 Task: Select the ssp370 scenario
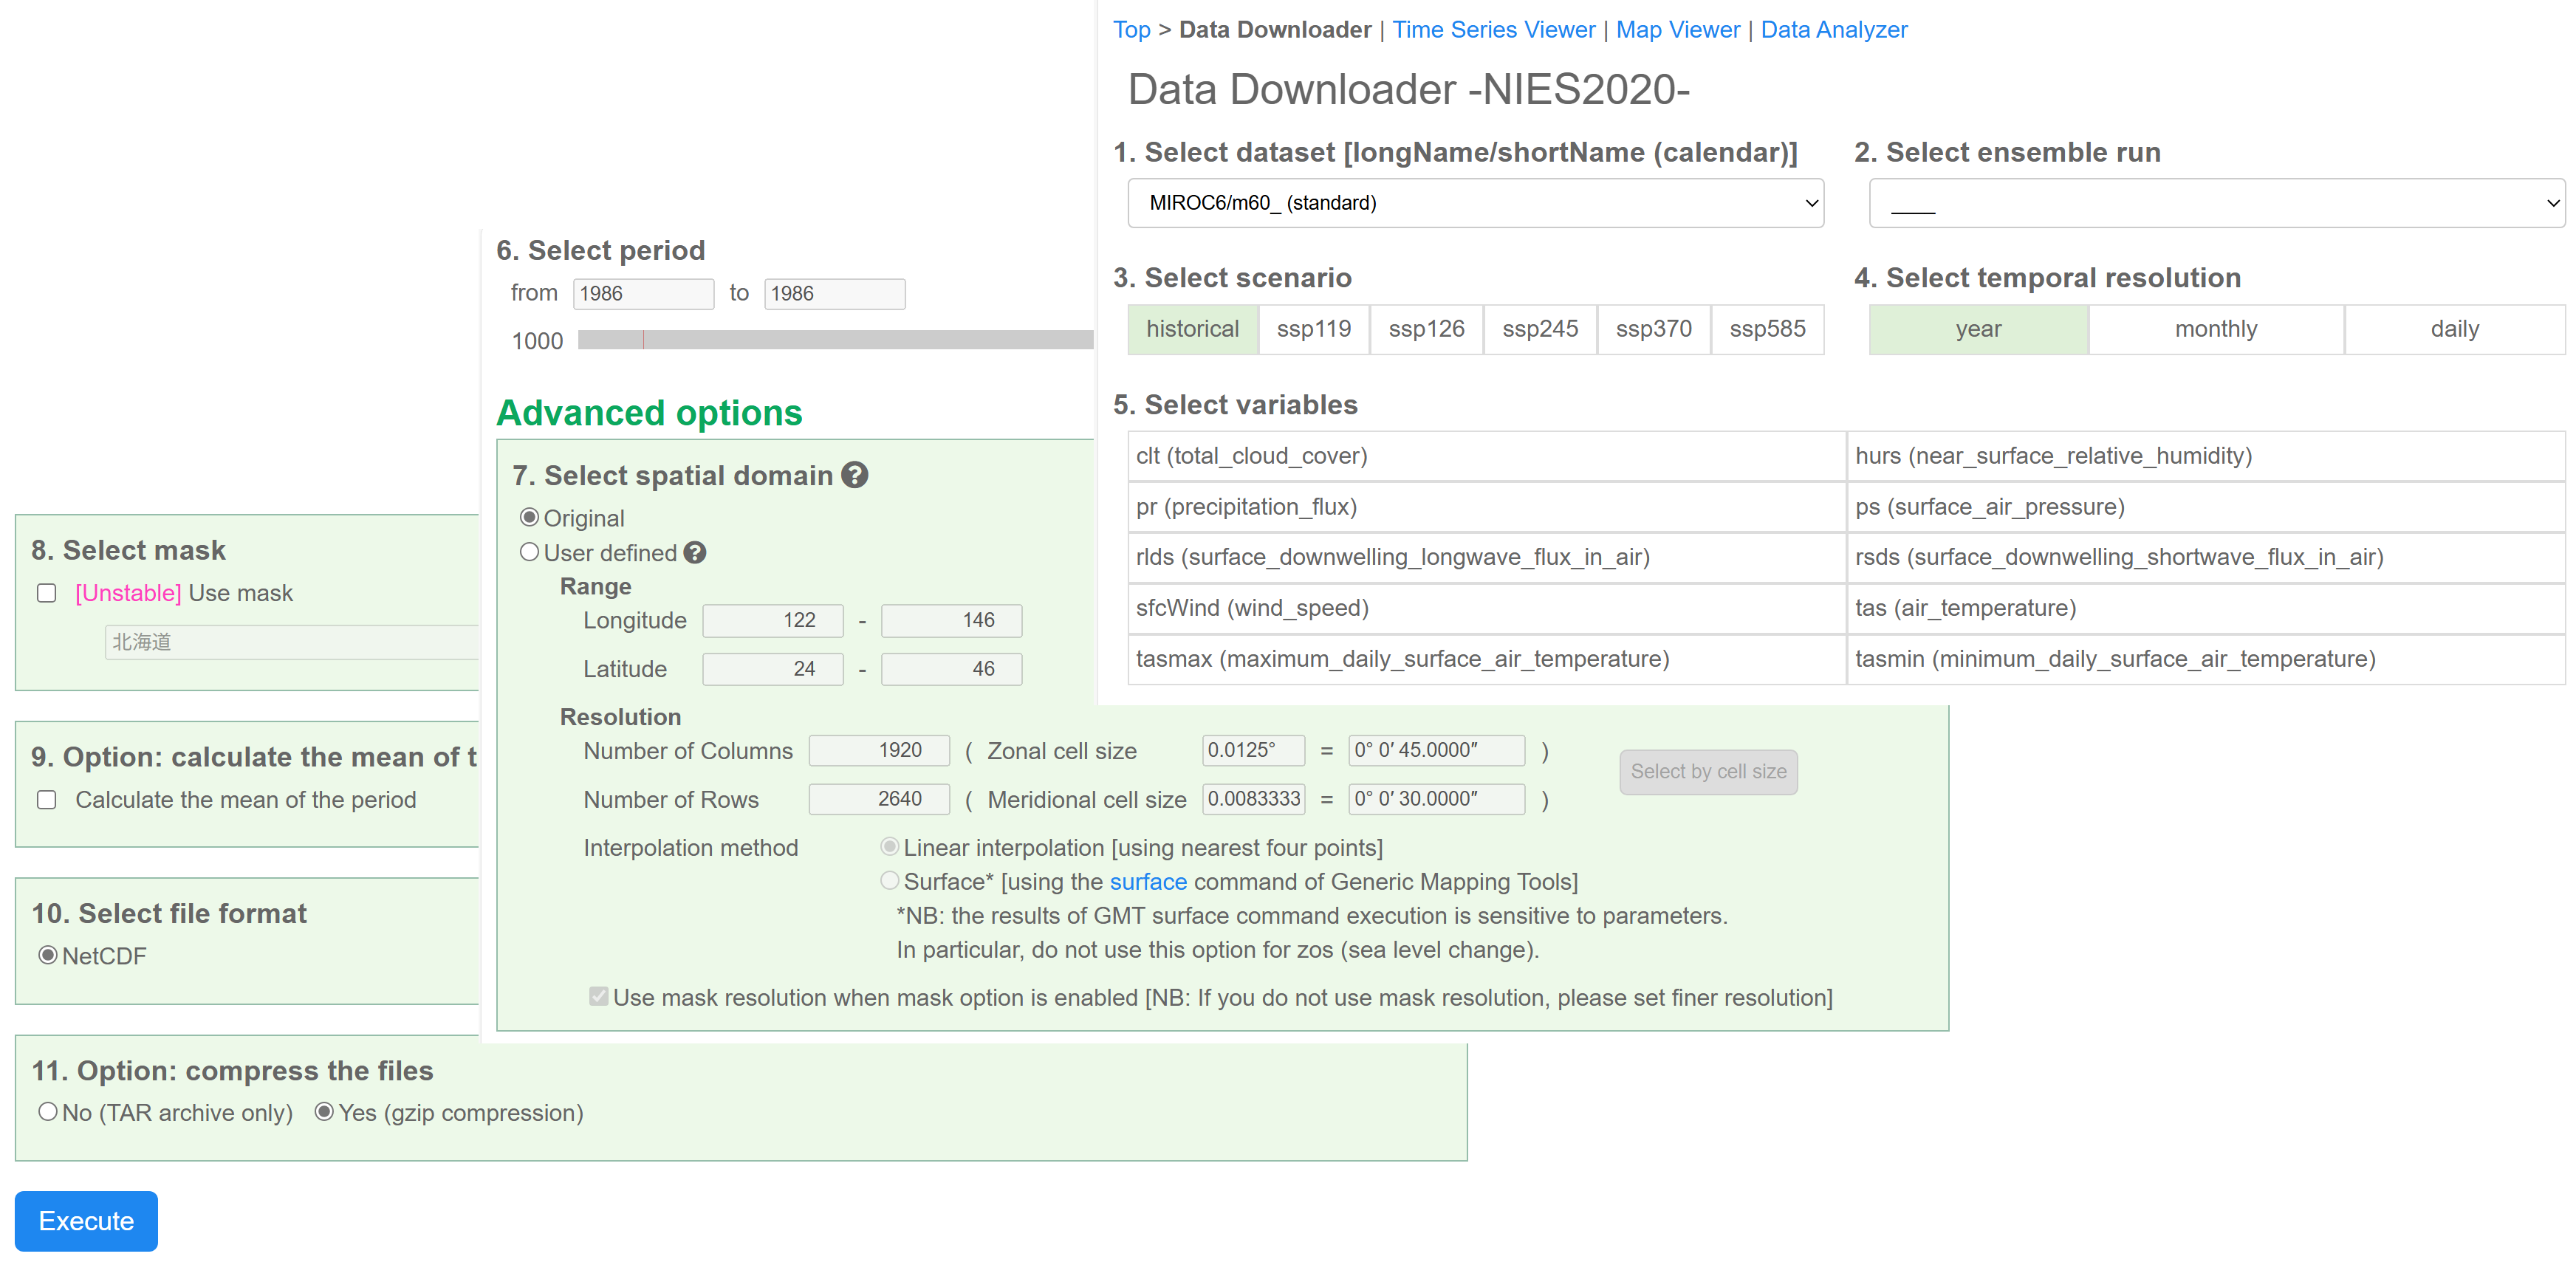(1654, 329)
